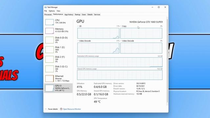This screenshot has width=210, height=118.
Task: Switch to the App history tab
Action: click(x=69, y=14)
